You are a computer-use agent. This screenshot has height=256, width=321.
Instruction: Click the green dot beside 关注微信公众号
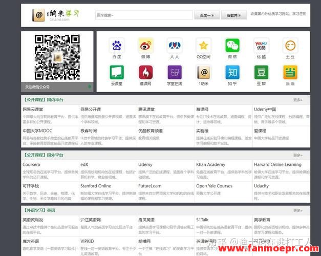(x=90, y=87)
